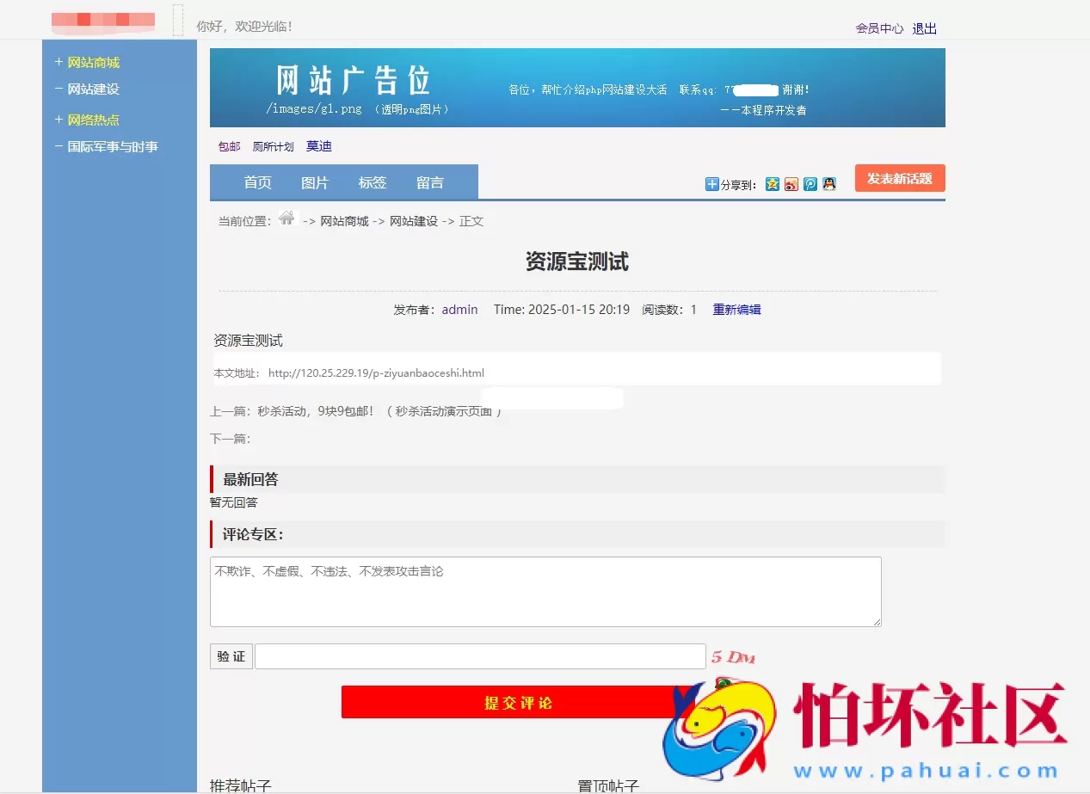
Task: Share the post to QZone
Action: click(773, 184)
